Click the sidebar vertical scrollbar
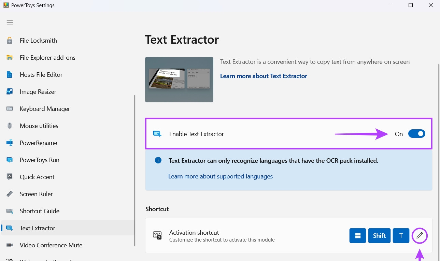 [134, 171]
